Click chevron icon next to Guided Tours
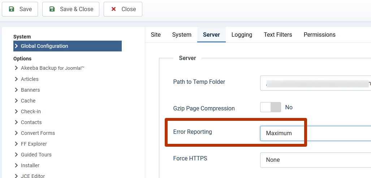371x178 pixels. click(x=16, y=155)
